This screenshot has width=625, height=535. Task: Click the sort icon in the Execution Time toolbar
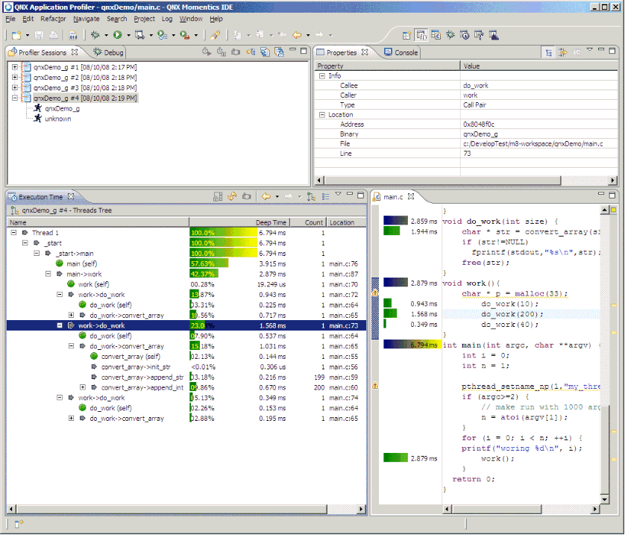coord(310,197)
